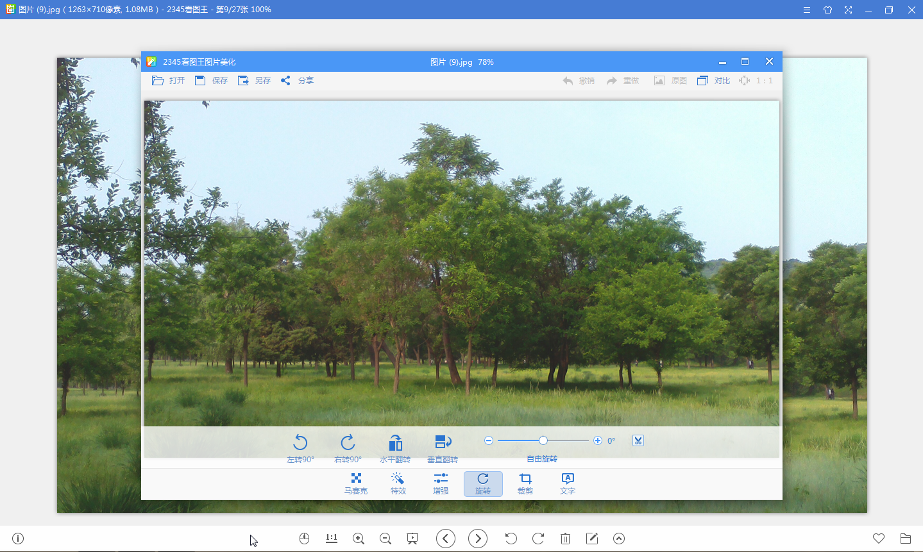This screenshot has height=552, width=923.
Task: Click Open (打开) in editor toolbar
Action: coord(169,81)
